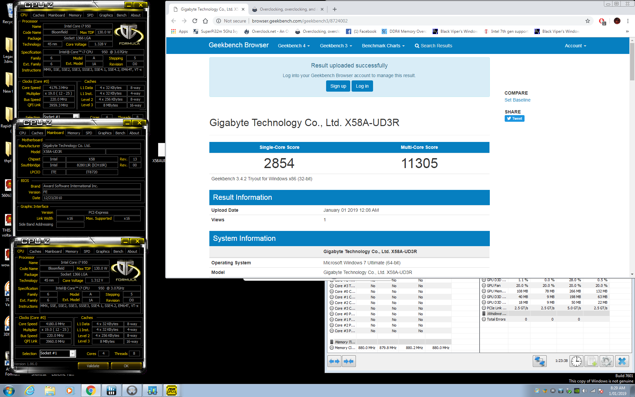
Task: Open About tab in bottom CPU-Z window
Action: (x=132, y=251)
